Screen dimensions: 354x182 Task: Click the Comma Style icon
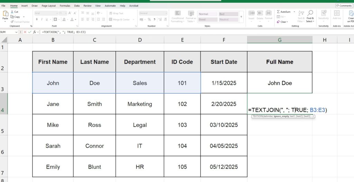click(155, 20)
